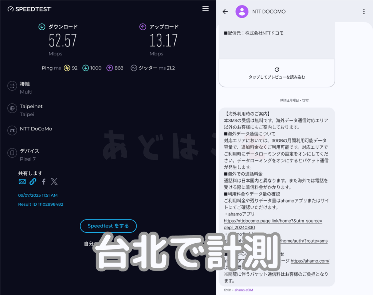This screenshot has width=373, height=295.
Task: Click the 配信元：株式会社NTTドコモ text
Action: tap(254, 33)
